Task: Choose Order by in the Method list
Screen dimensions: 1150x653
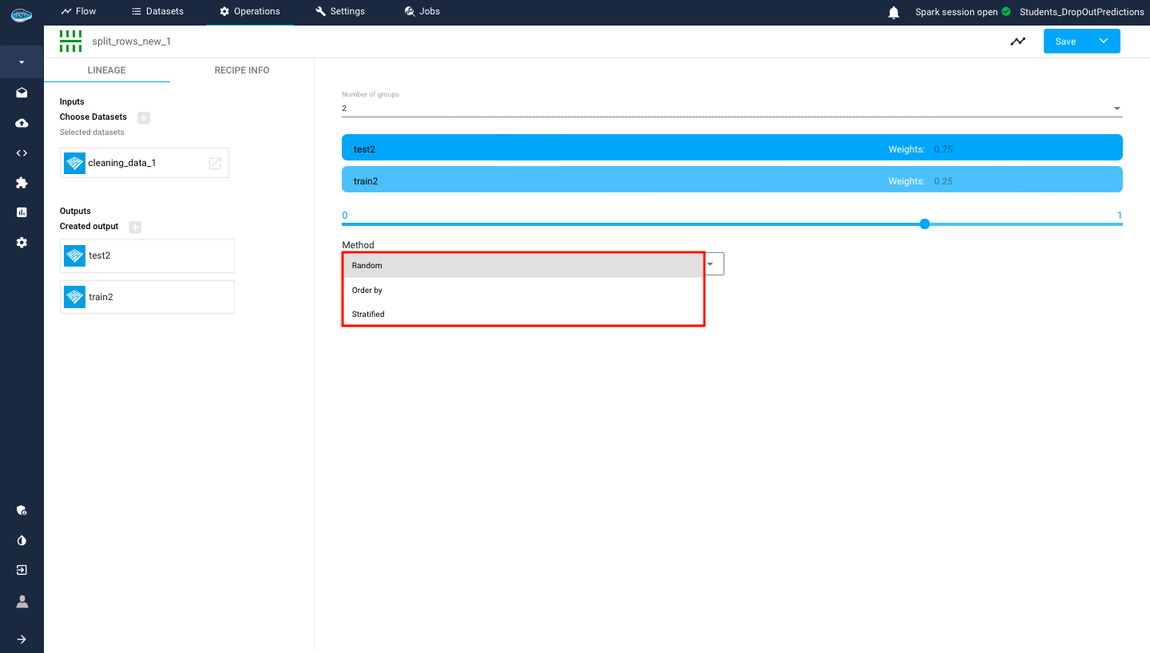Action: pos(367,290)
